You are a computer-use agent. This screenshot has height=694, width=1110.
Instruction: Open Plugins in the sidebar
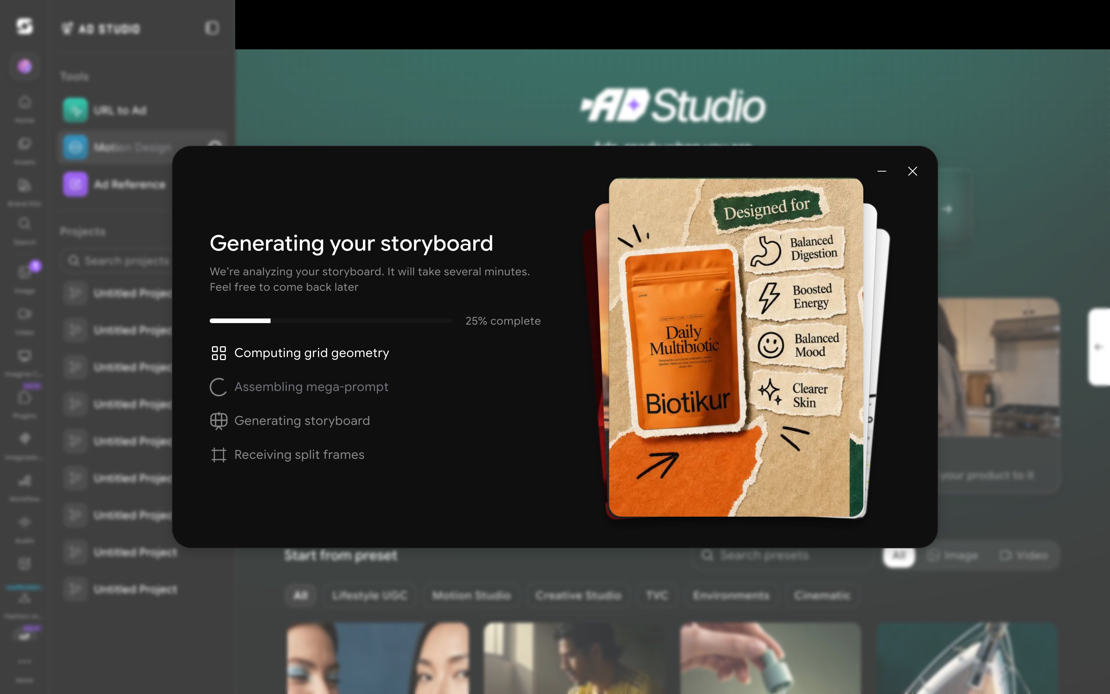coord(25,404)
